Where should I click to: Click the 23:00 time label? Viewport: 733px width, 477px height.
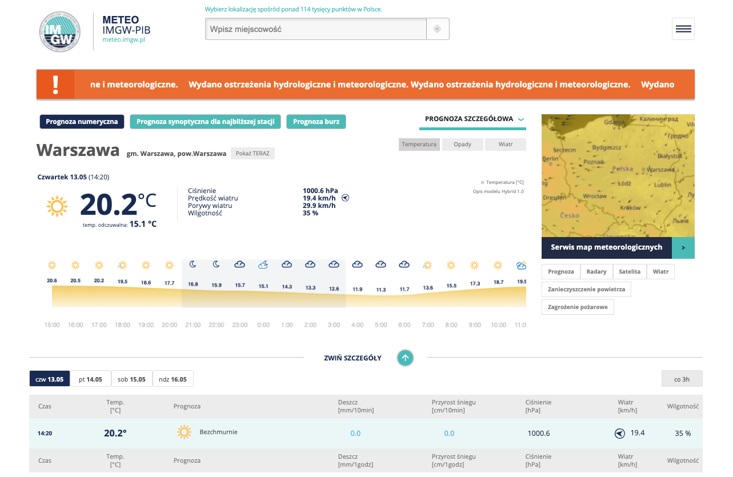coord(240,325)
